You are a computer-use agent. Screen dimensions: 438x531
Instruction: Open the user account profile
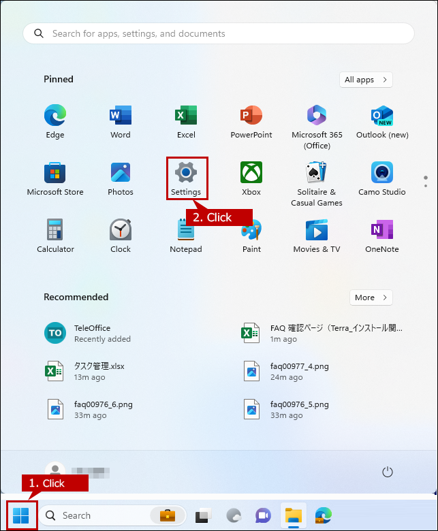[77, 472]
